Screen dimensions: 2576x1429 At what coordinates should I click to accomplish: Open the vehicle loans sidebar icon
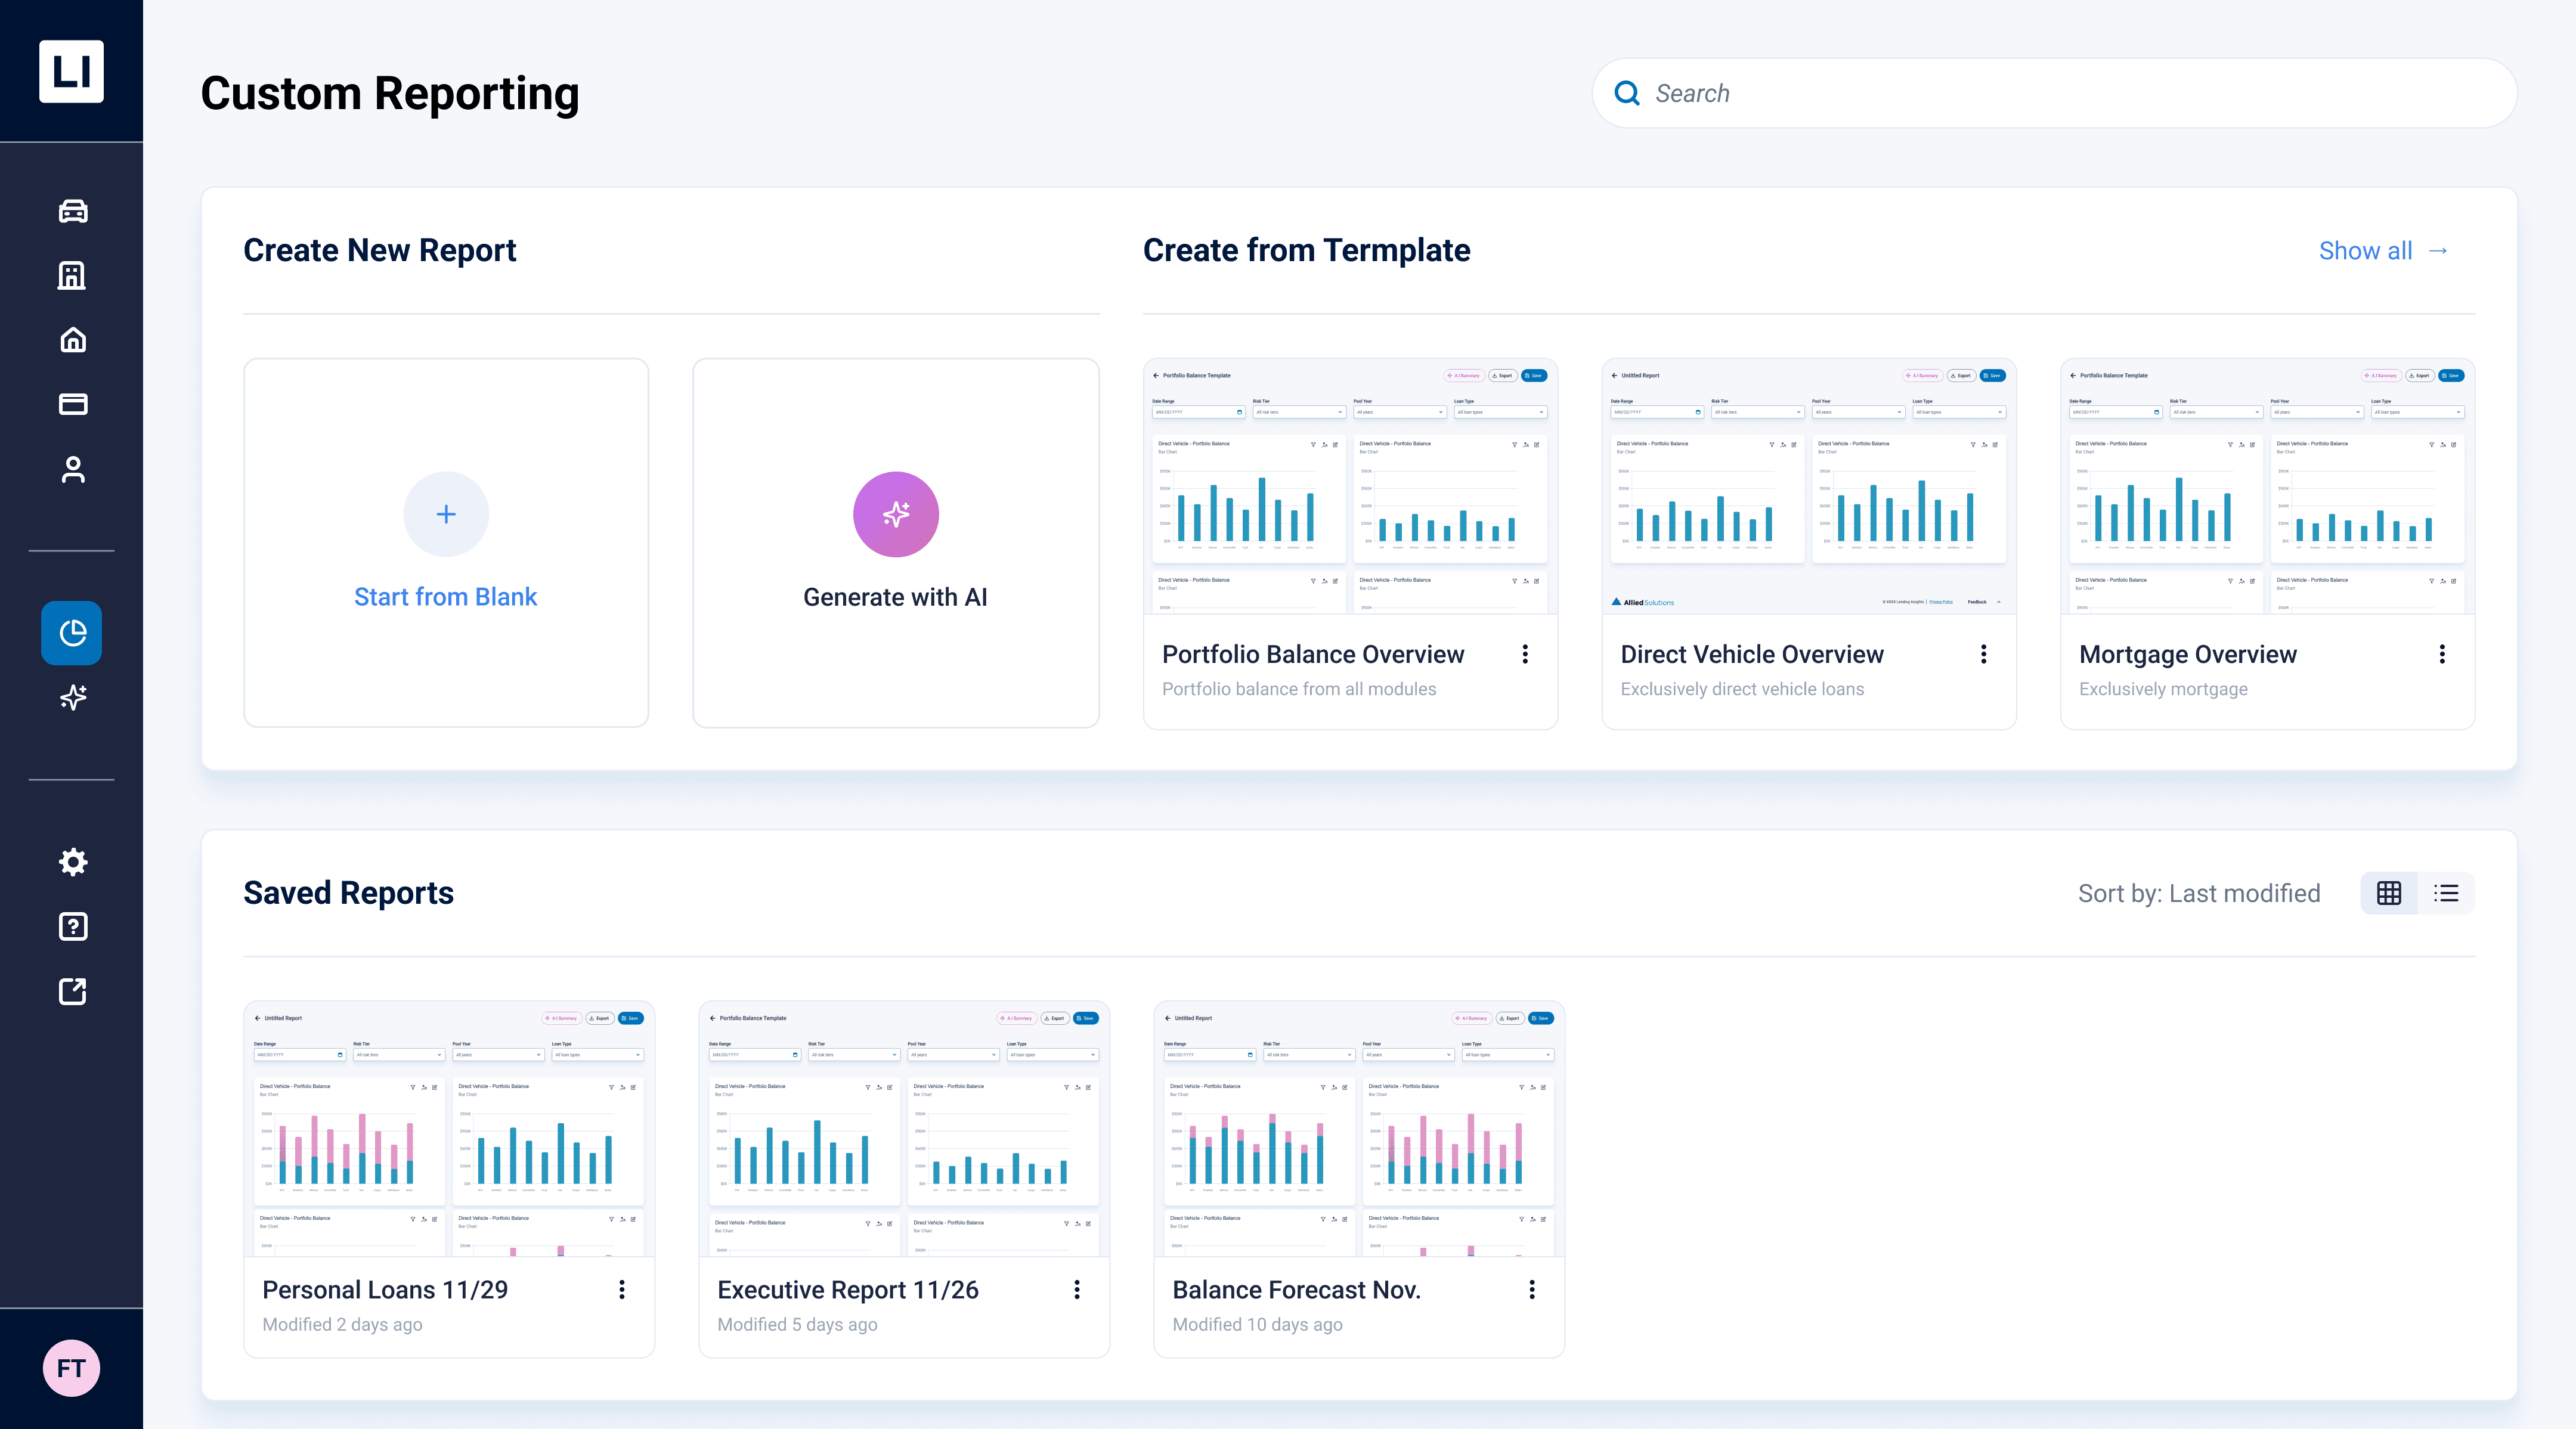coord(72,211)
